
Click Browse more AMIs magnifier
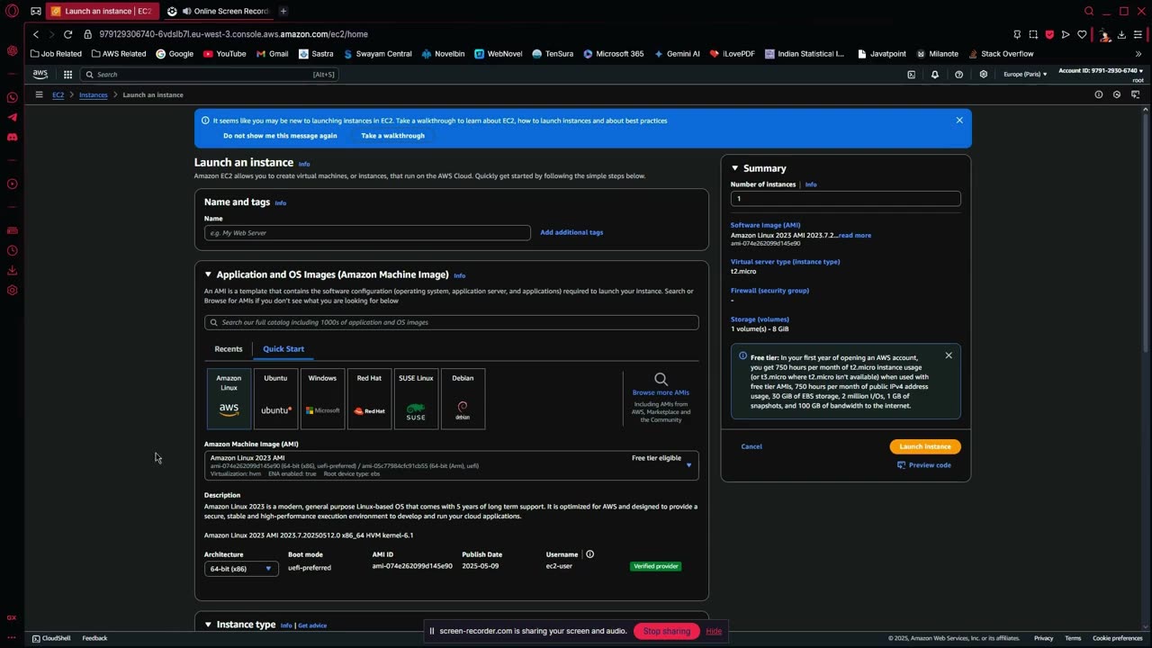tap(661, 379)
